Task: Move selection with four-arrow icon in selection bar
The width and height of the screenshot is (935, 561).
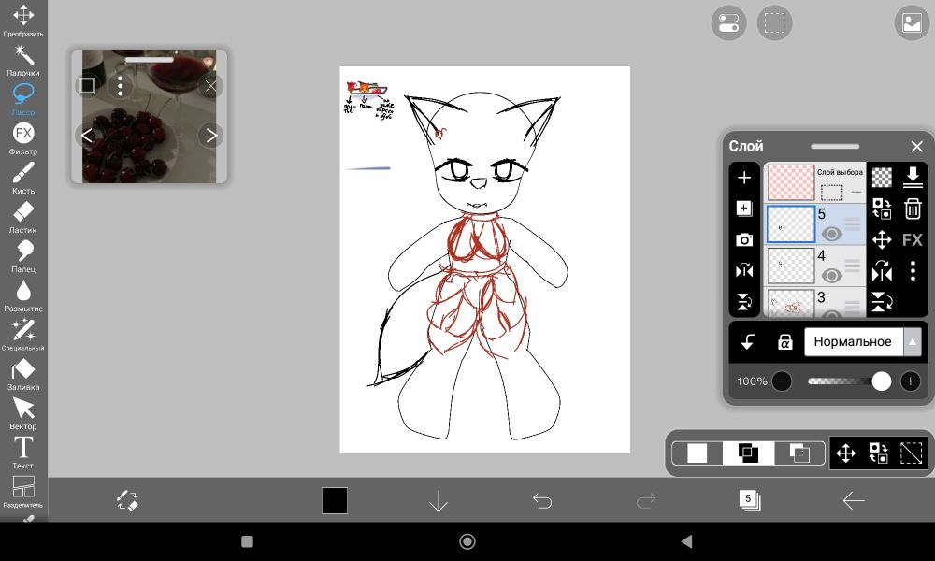Action: click(x=846, y=453)
